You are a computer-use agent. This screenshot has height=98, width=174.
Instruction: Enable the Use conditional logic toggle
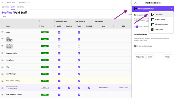tap(136, 46)
